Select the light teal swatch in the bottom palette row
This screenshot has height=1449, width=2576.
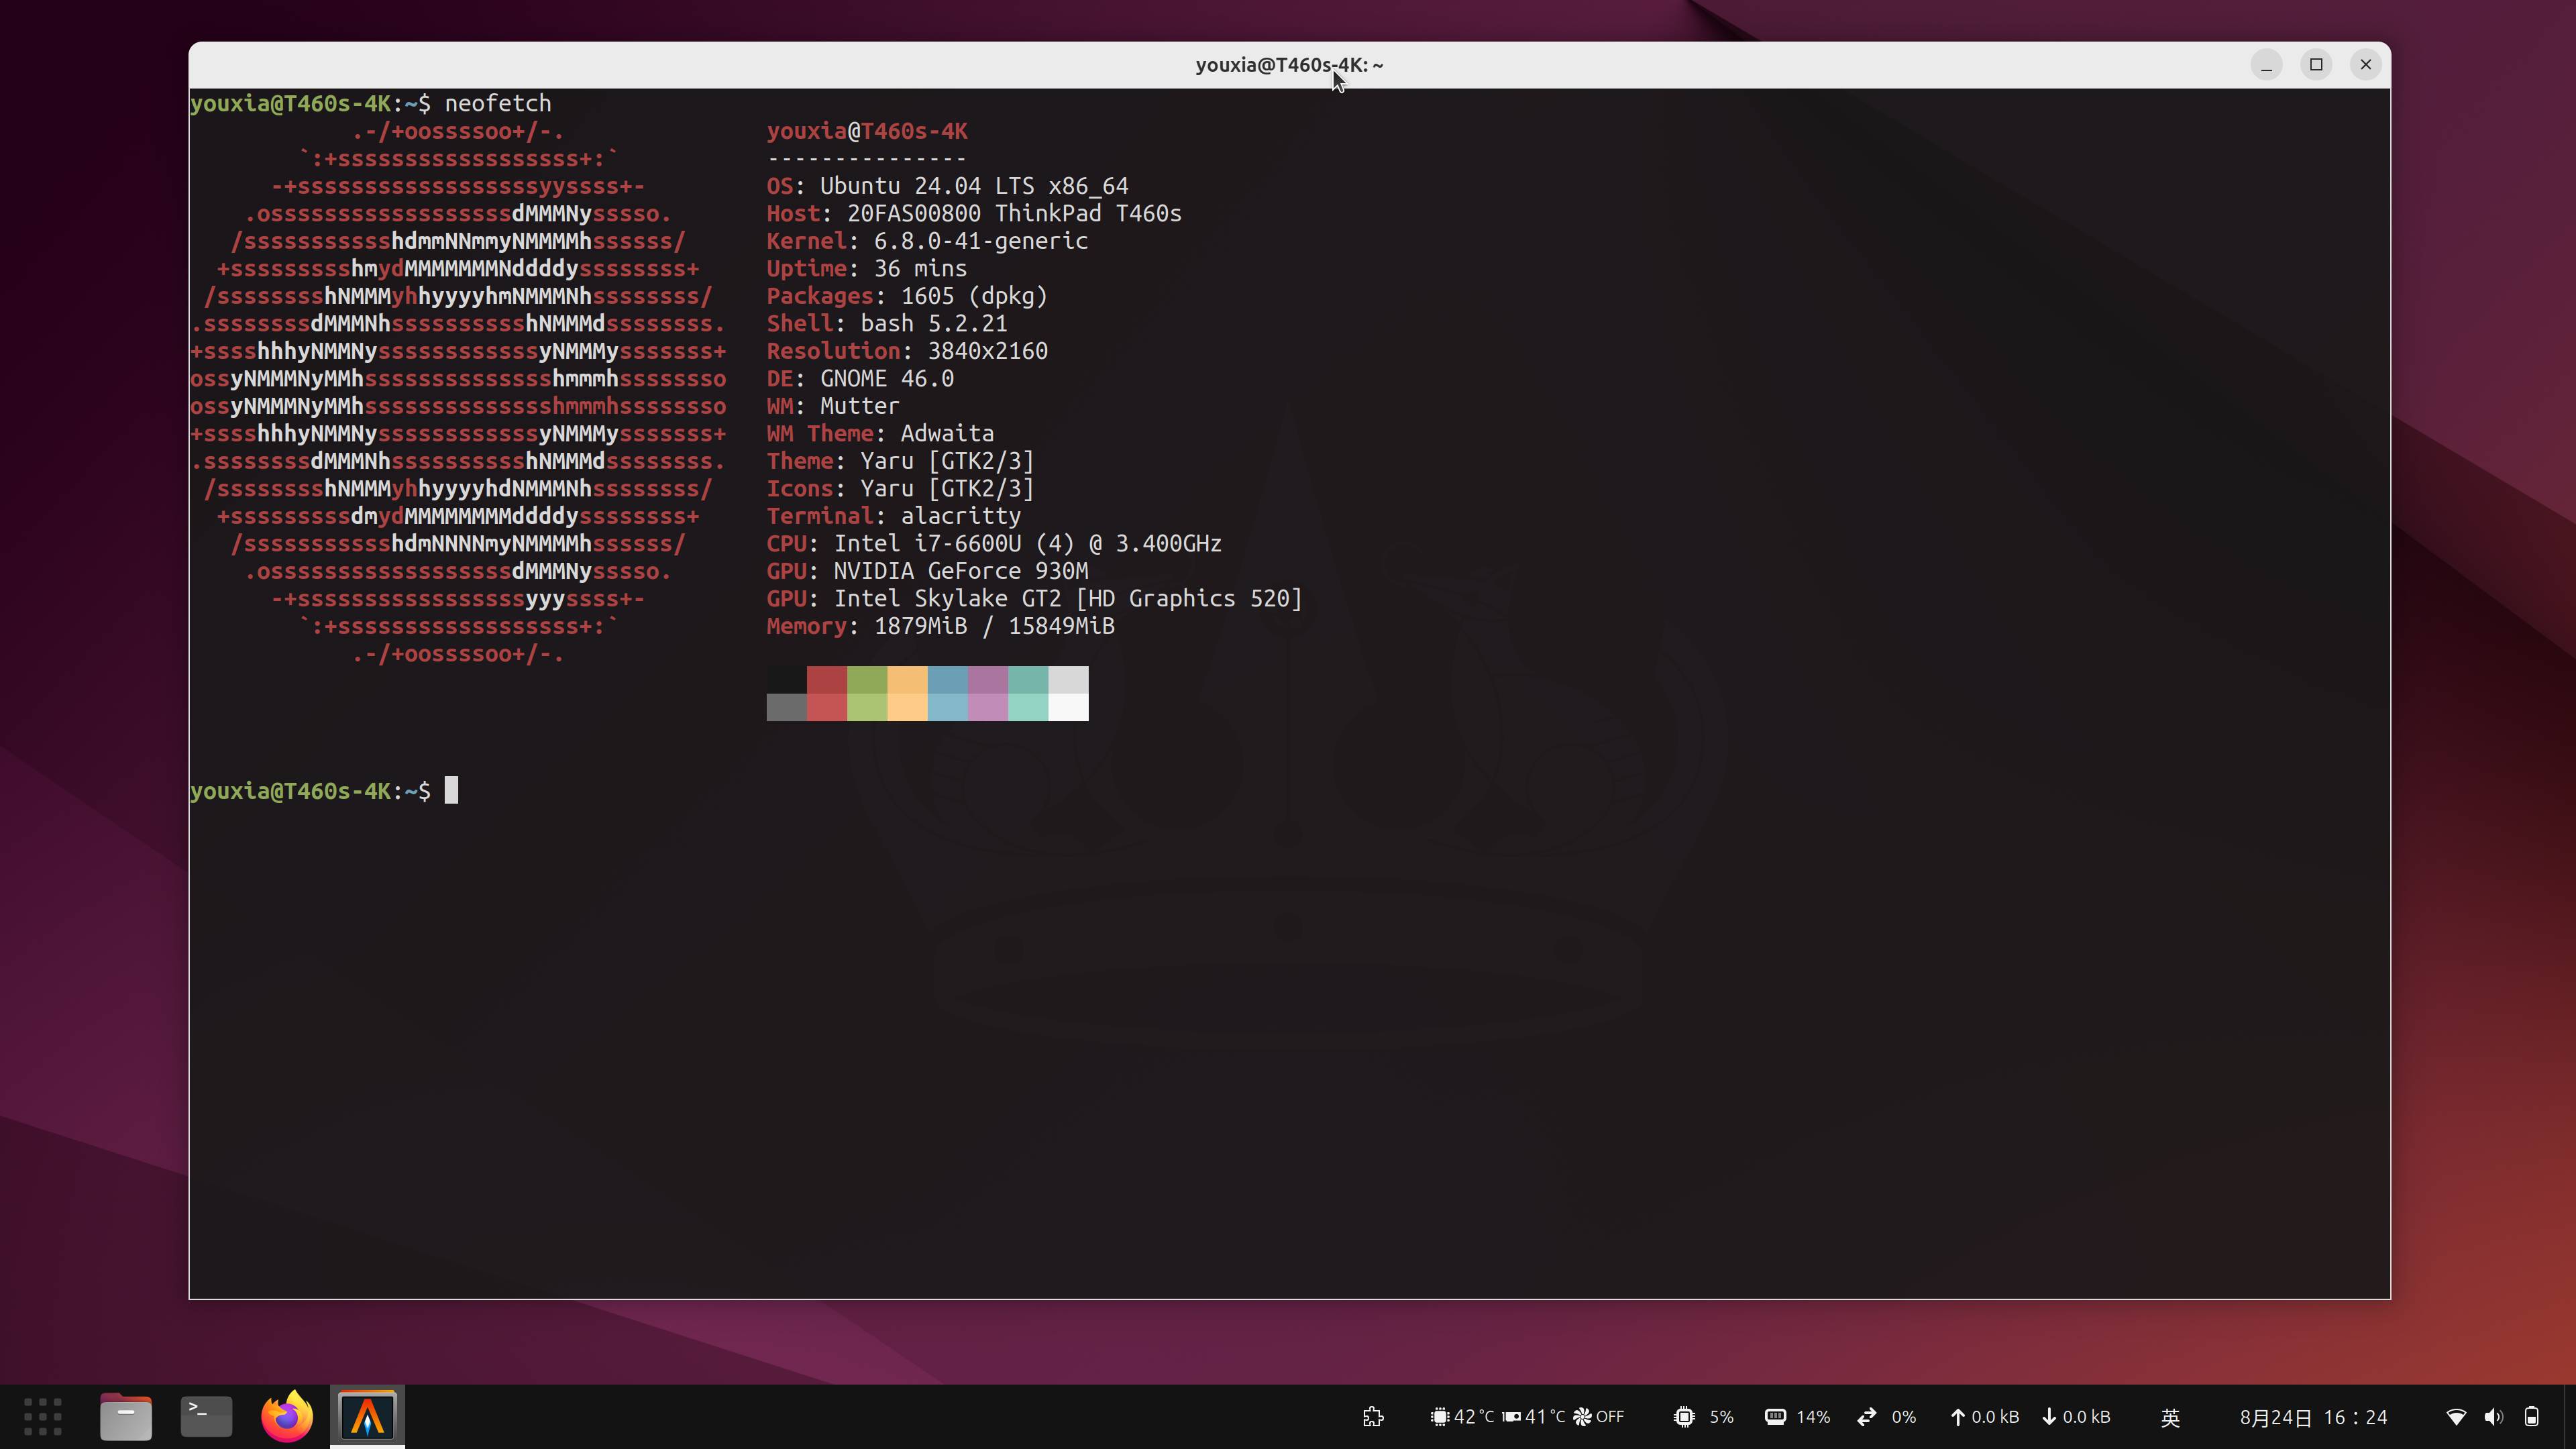1028,707
